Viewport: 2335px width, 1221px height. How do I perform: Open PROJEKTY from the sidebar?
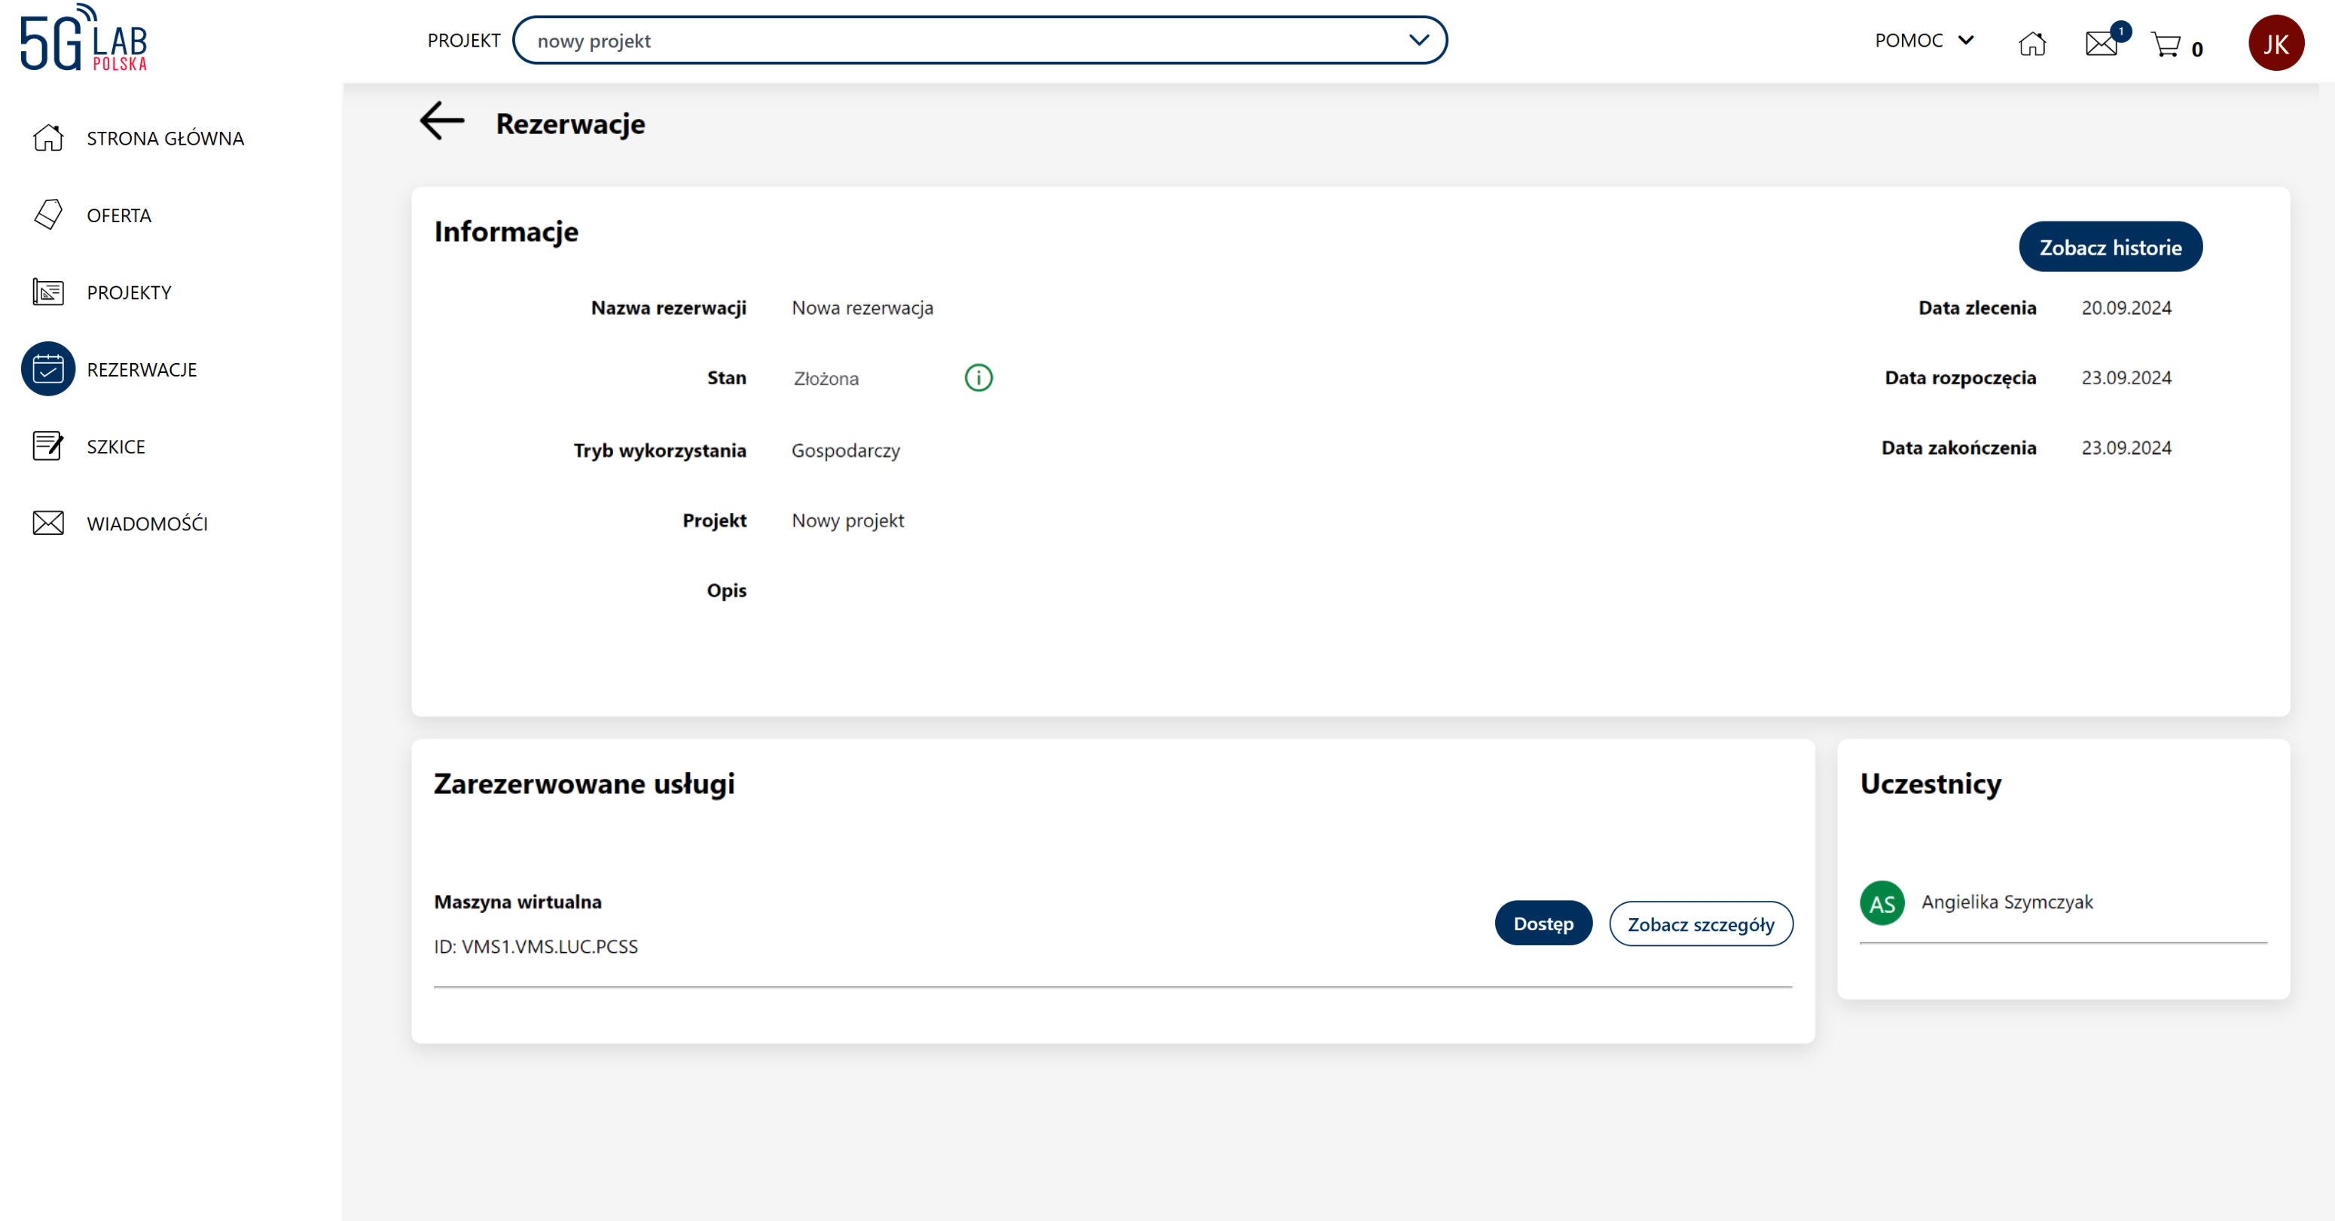[129, 292]
